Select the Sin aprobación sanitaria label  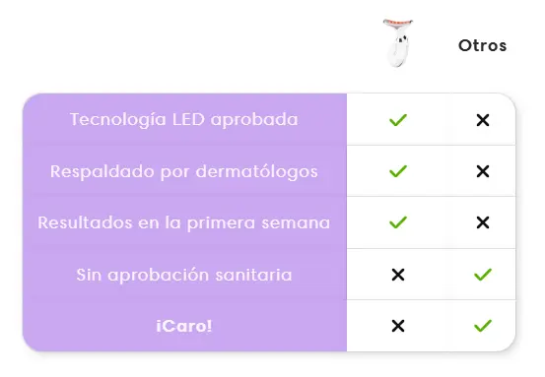point(184,275)
